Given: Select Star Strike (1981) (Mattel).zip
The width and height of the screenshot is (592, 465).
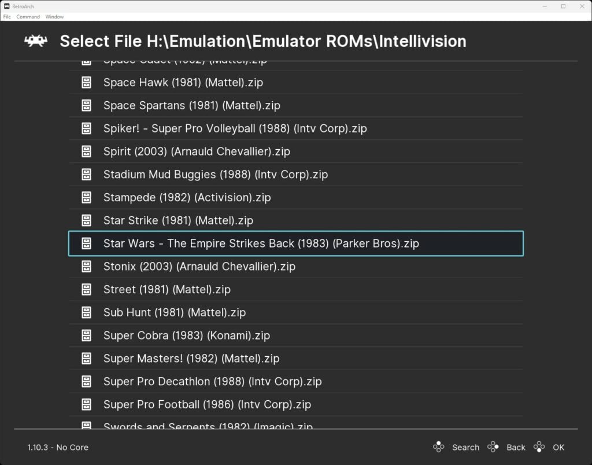Looking at the screenshot, I should click(x=296, y=220).
